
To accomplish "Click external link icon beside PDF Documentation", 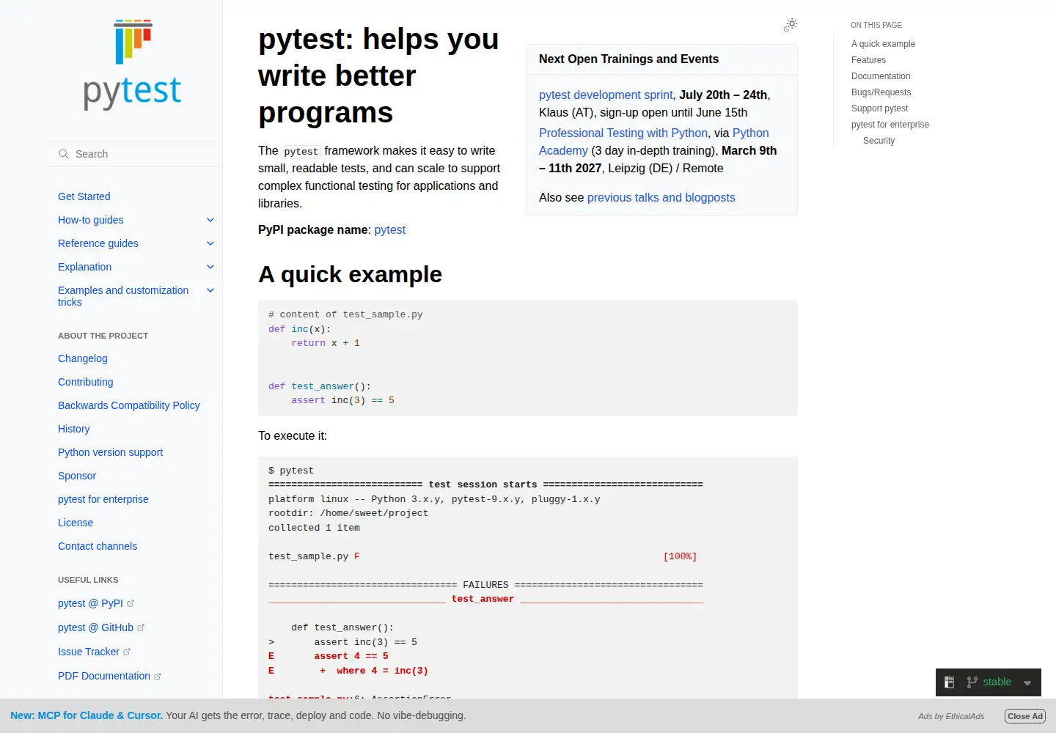I will [x=158, y=677].
